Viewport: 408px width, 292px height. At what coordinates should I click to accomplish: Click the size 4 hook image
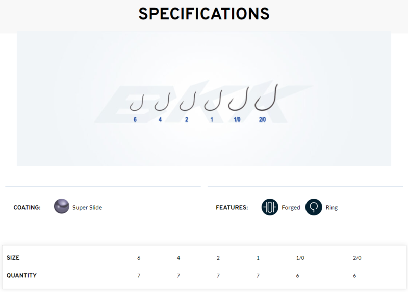[x=161, y=103]
